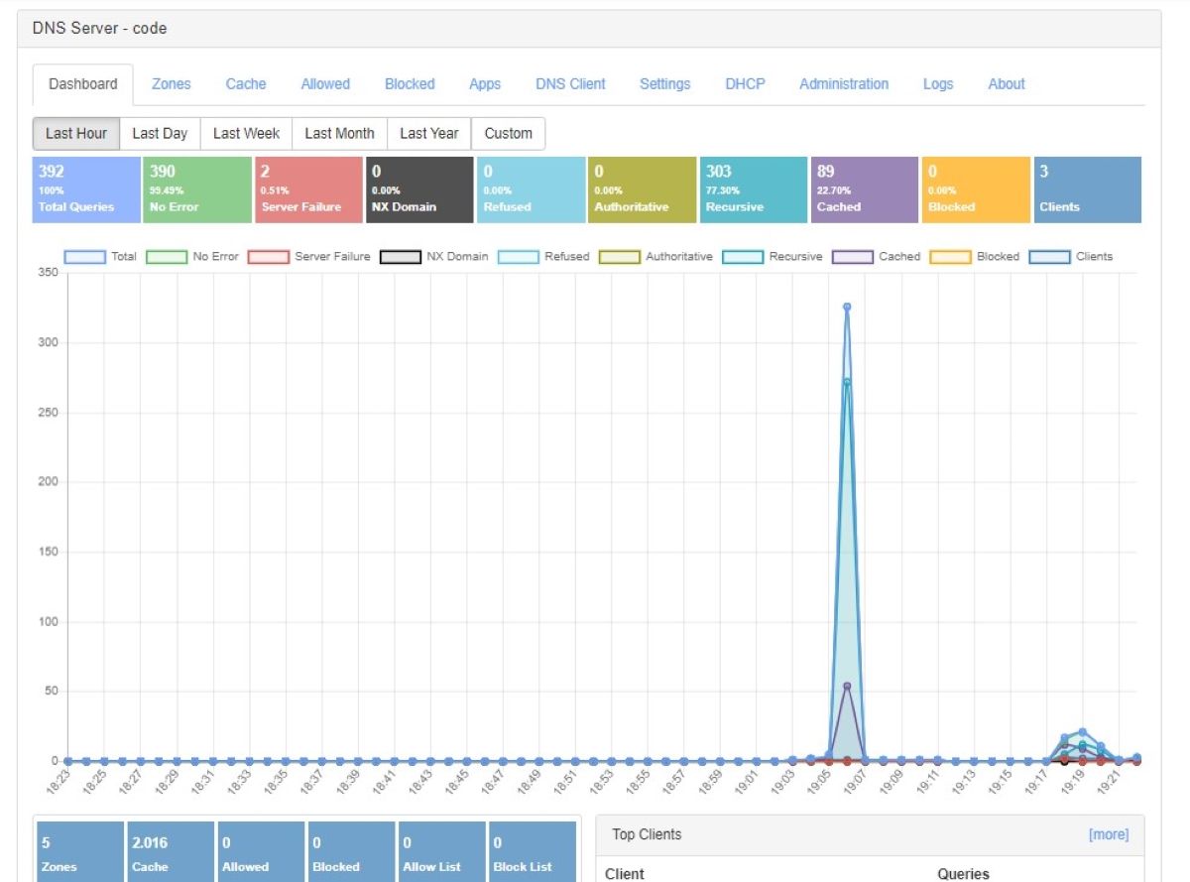This screenshot has width=1190, height=882.
Task: Click the Refused stat tile
Action: point(531,189)
